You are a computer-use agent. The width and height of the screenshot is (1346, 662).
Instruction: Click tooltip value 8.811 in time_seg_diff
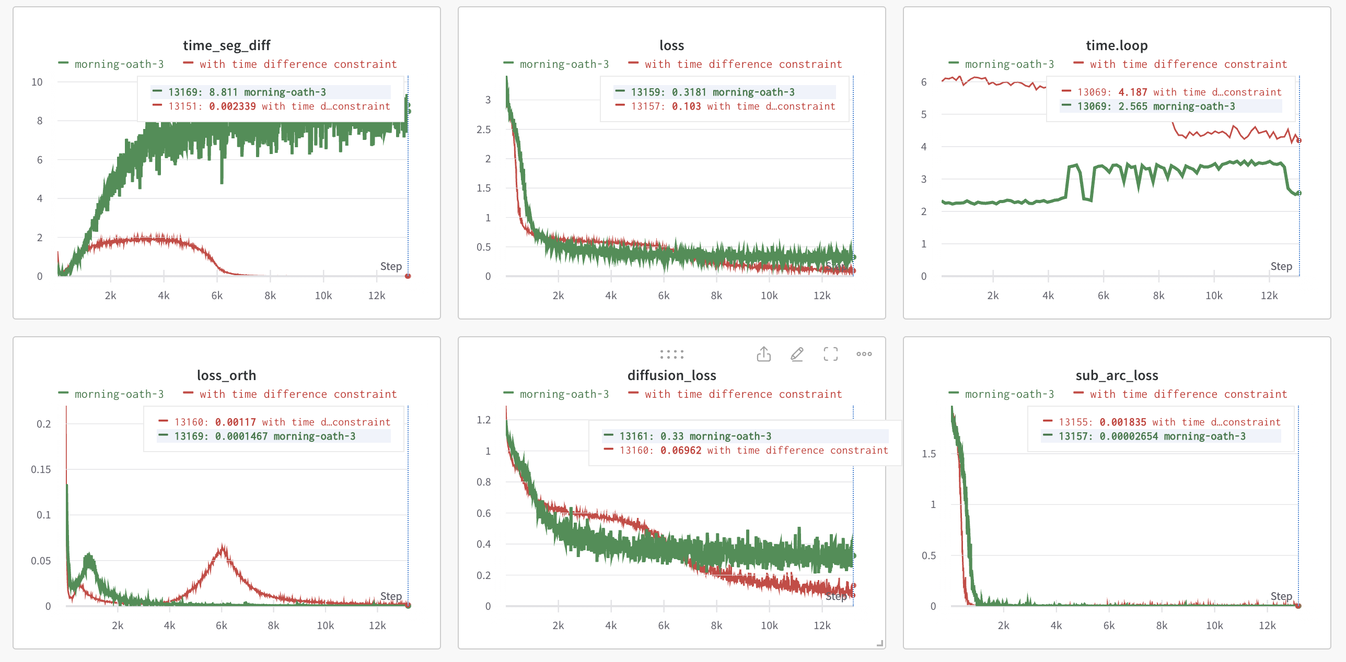[223, 92]
